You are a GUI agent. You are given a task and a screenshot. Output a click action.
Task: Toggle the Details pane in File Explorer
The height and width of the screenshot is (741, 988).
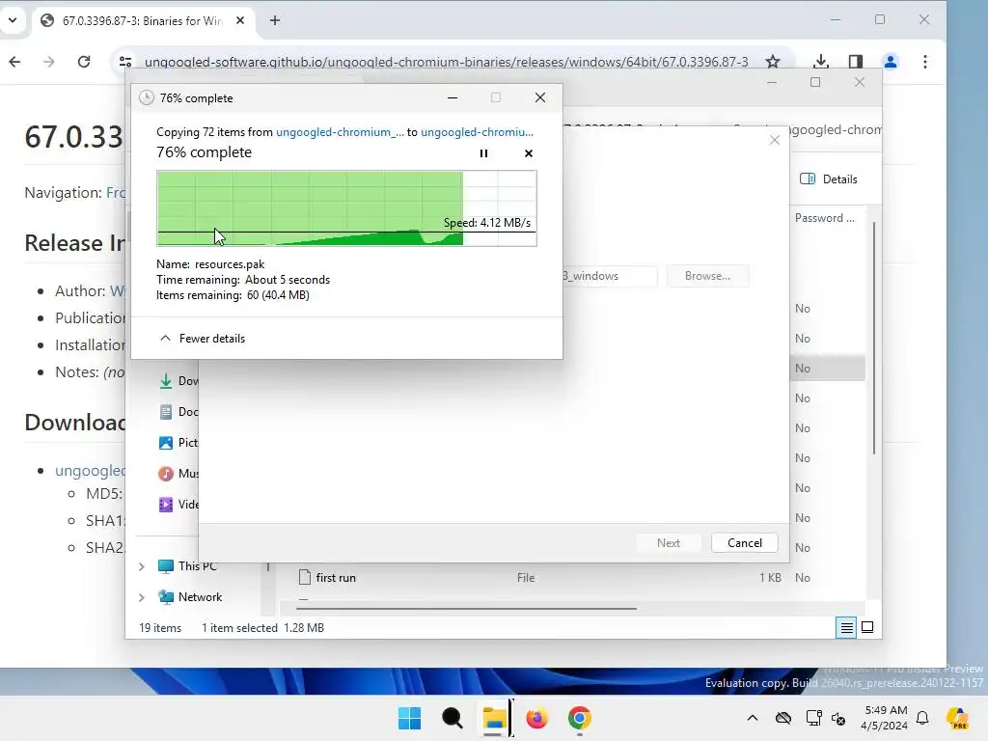coord(828,178)
